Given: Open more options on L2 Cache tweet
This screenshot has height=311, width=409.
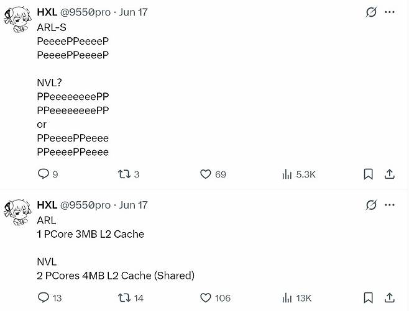Looking at the screenshot, I should (390, 205).
